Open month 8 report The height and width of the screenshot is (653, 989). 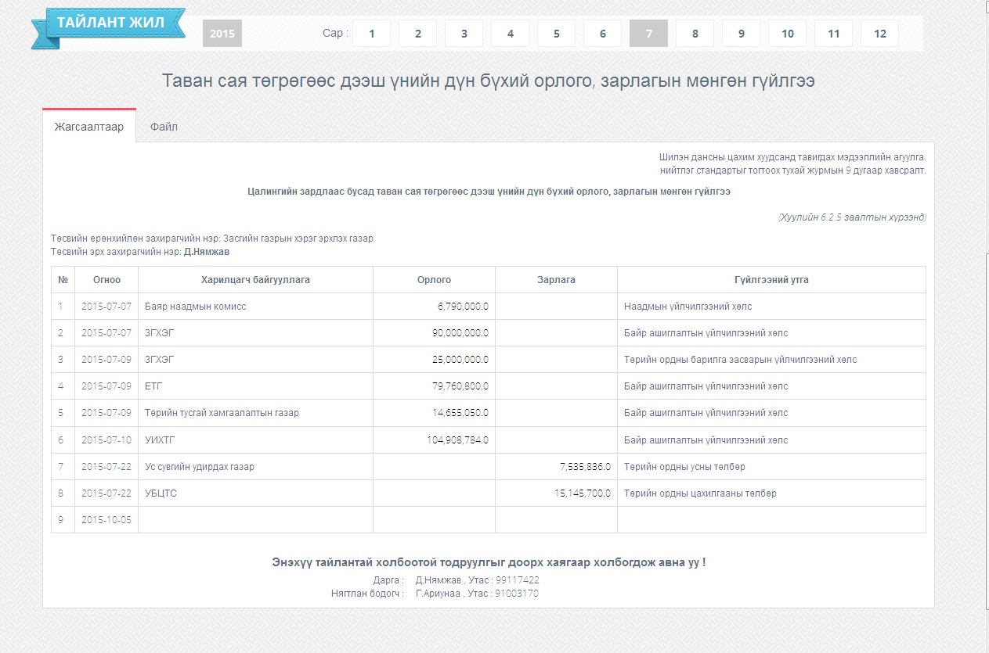(x=695, y=34)
